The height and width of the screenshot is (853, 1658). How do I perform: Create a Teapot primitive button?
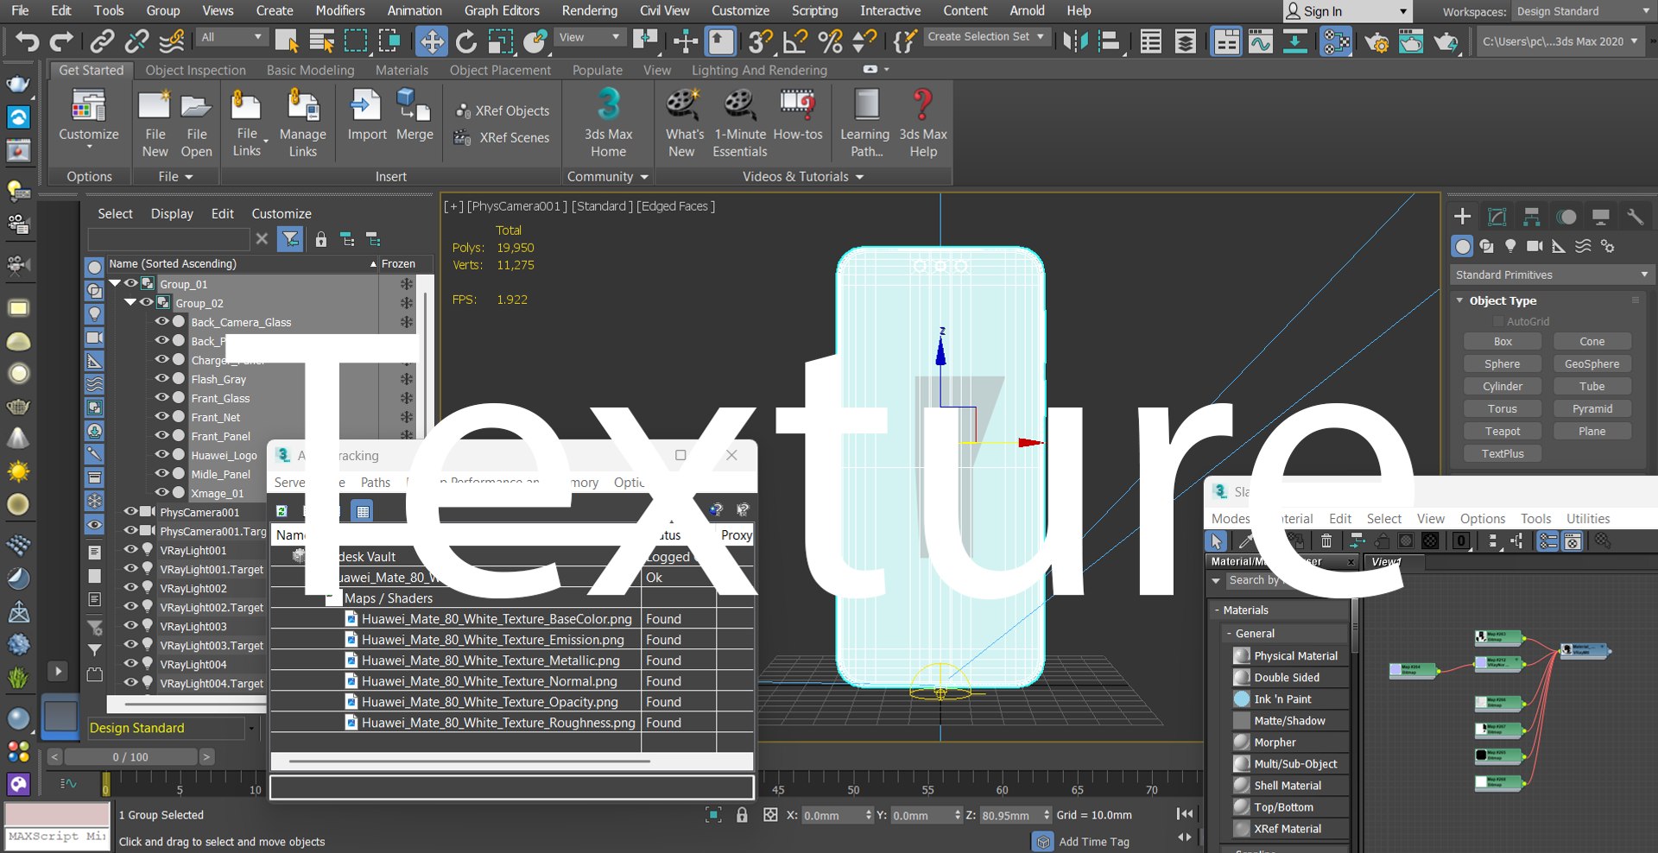point(1502,431)
